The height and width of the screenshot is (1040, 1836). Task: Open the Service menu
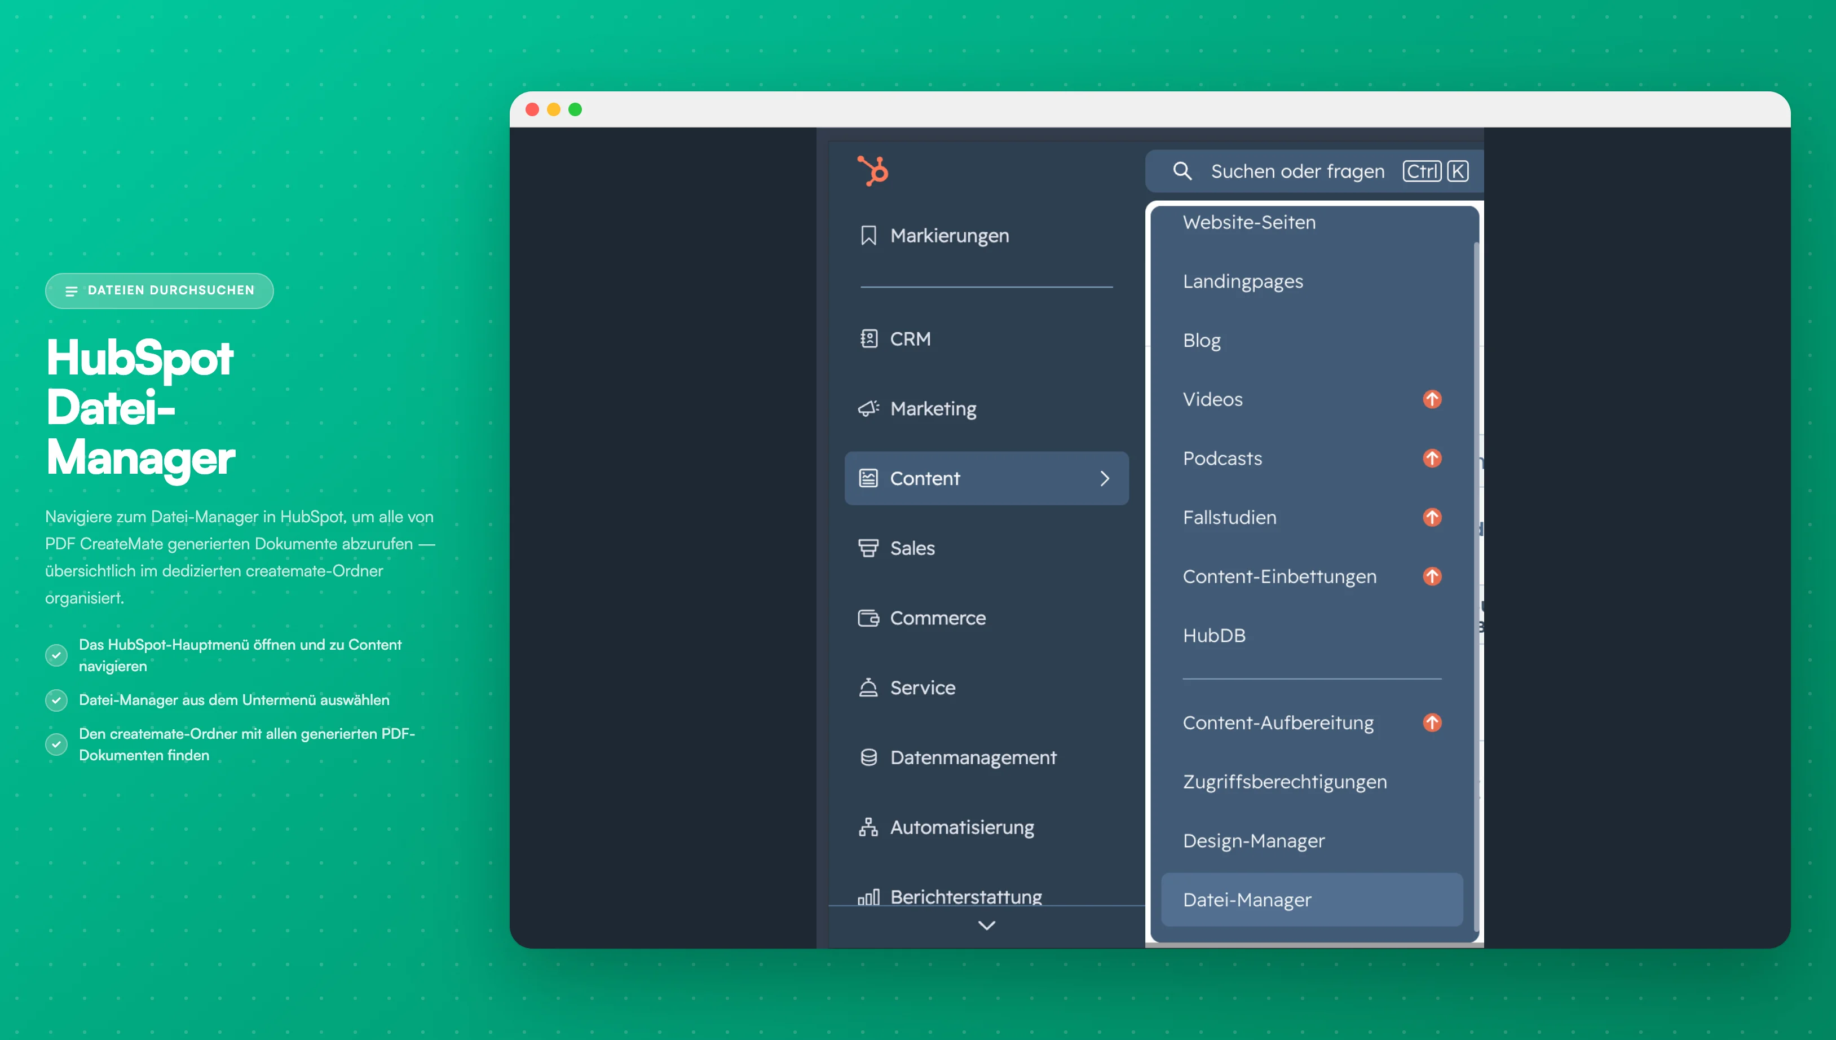coord(986,687)
